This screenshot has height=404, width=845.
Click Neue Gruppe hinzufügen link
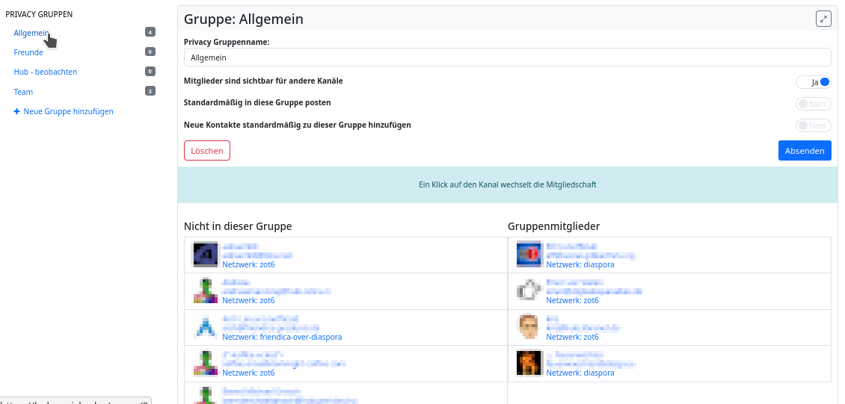pos(68,111)
